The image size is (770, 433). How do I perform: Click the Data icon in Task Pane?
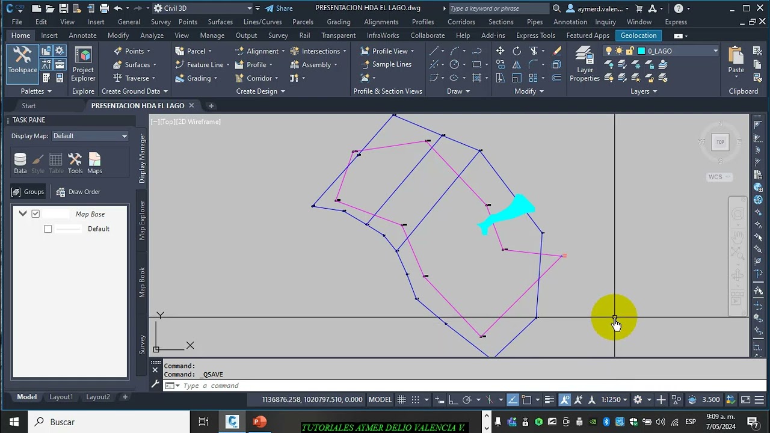[x=20, y=163]
